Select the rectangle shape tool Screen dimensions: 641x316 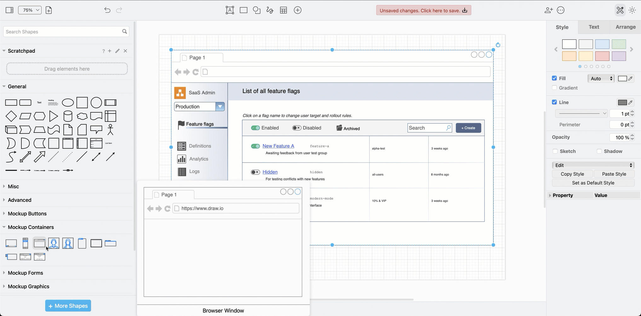pyautogui.click(x=243, y=10)
